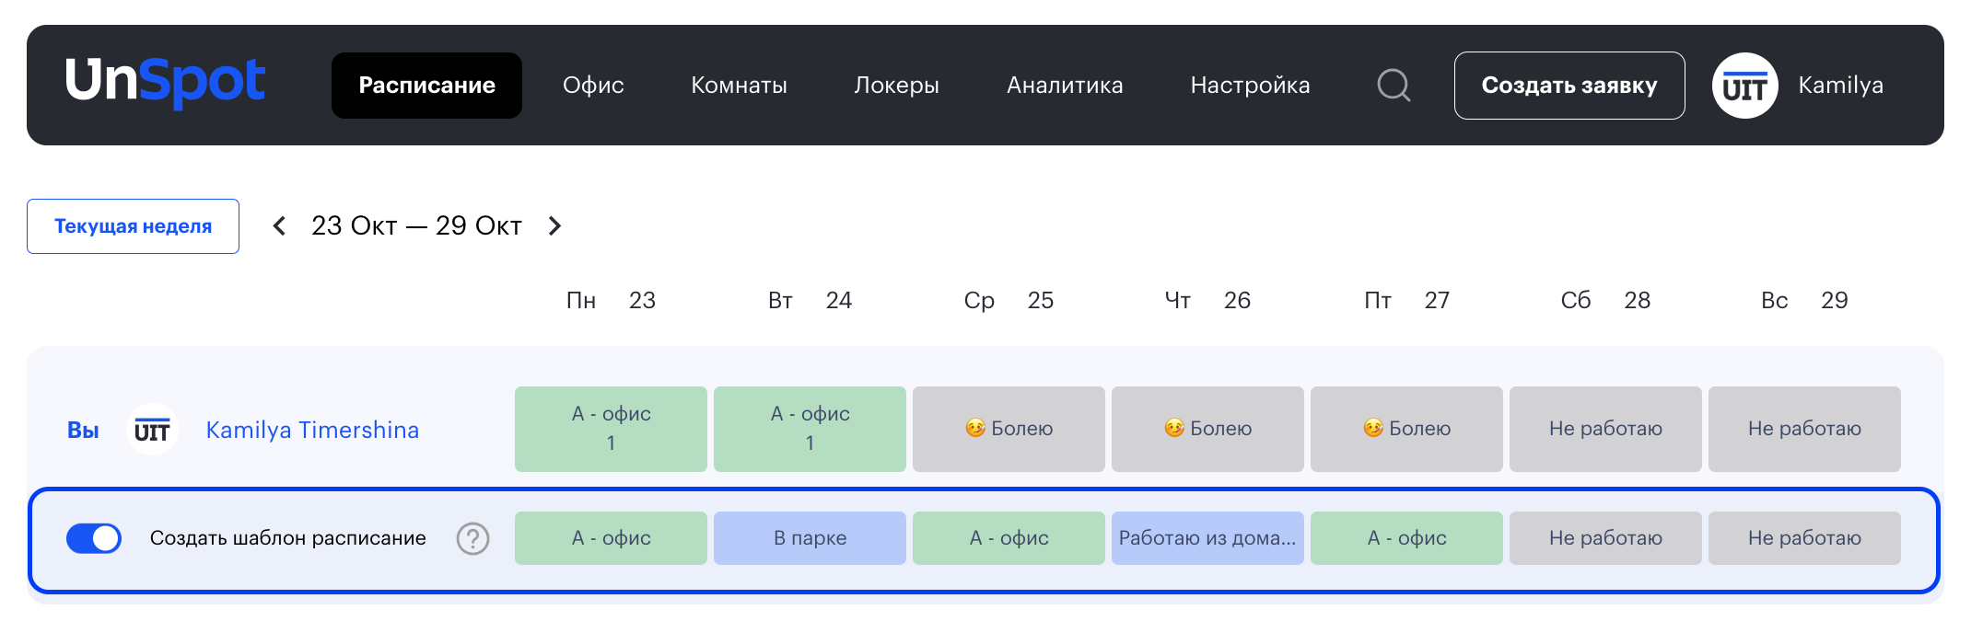Click the UIT avatar in the header

(1744, 86)
